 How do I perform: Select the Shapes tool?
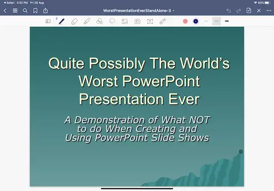pyautogui.click(x=100, y=21)
